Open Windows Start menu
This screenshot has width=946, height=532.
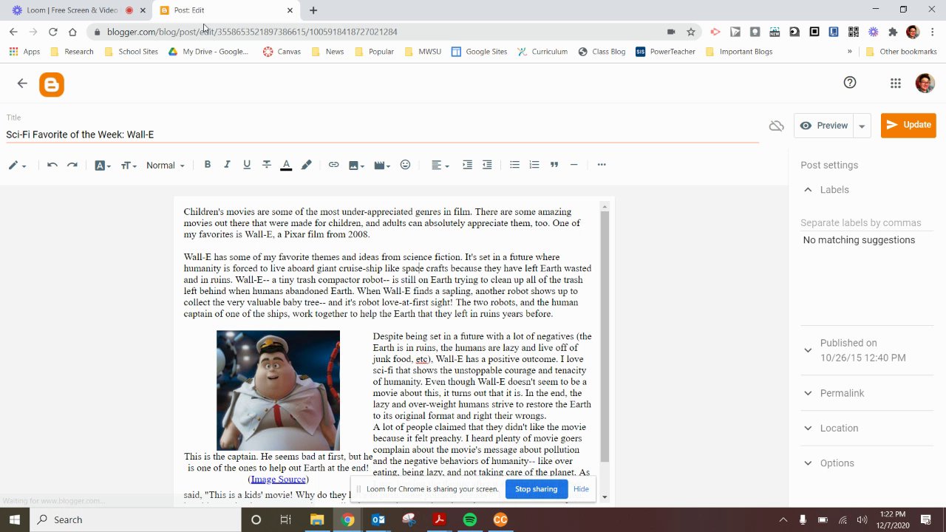[15, 519]
